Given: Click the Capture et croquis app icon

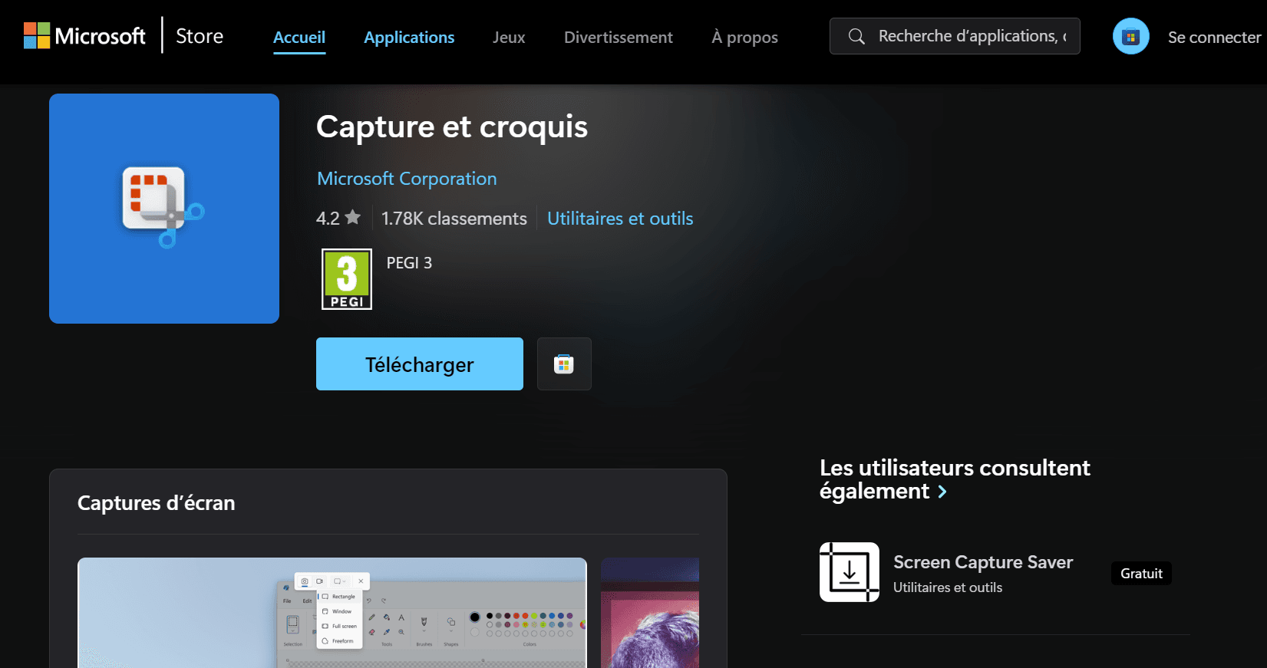Looking at the screenshot, I should pos(164,209).
